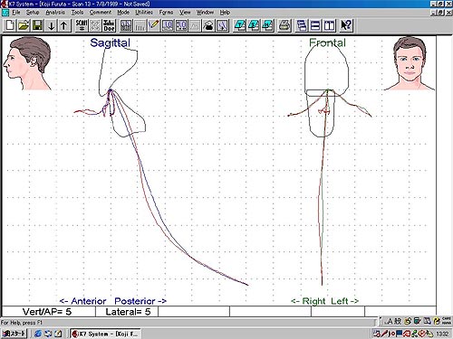Click the John Doe patient icon
453x339 pixels.
point(109,25)
